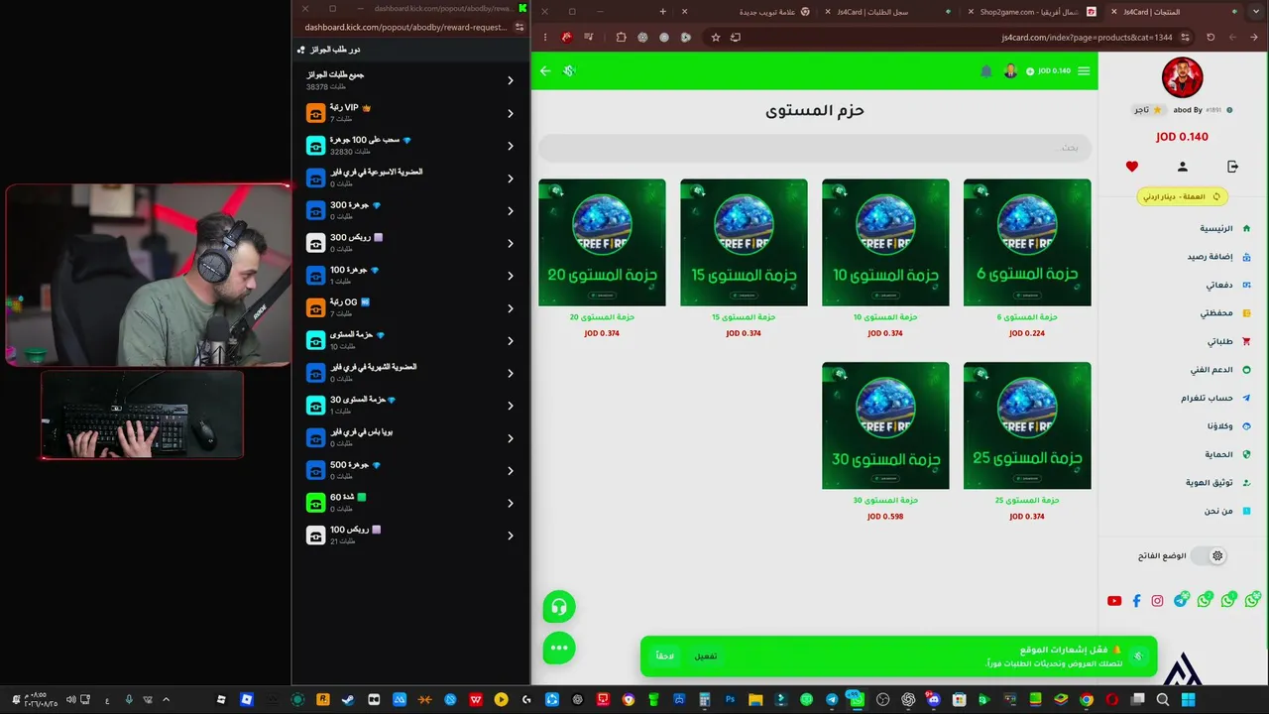Open the Instagram social link
The width and height of the screenshot is (1269, 714).
1157,601
